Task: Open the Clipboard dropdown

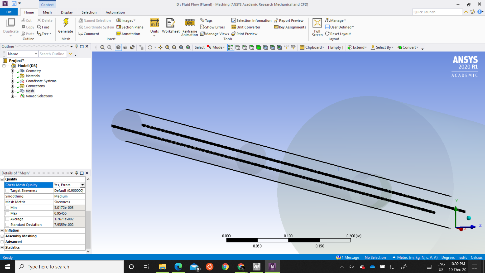Action: (312, 47)
